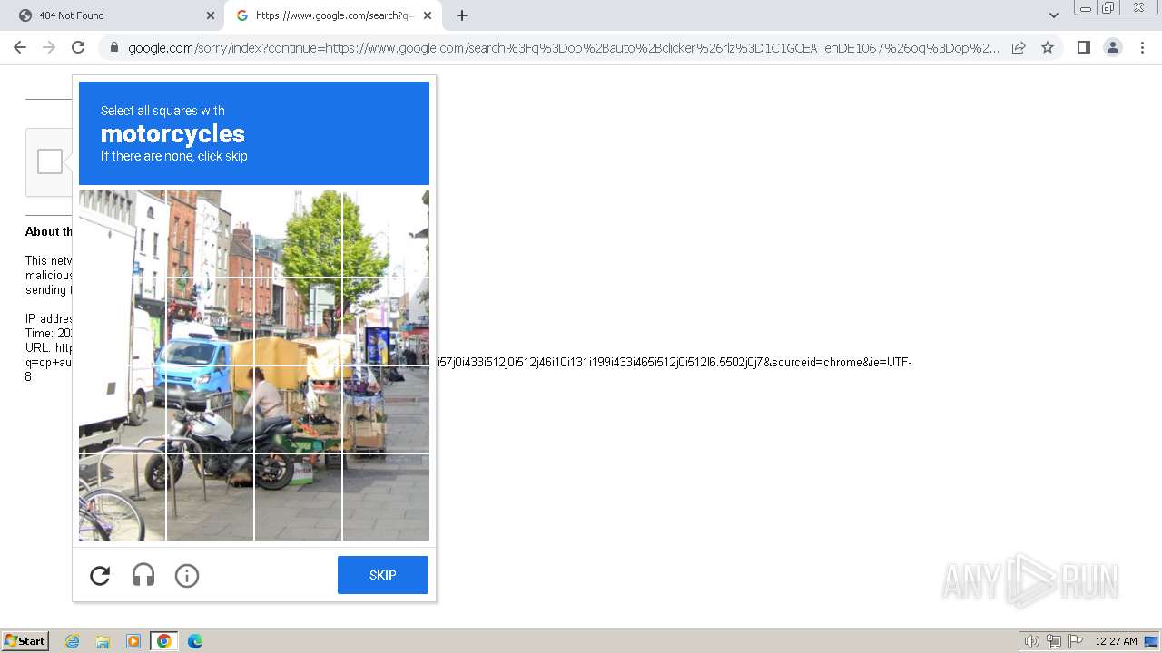Screen dimensions: 1162x653
Task: Reload the current page
Action: click(x=78, y=47)
